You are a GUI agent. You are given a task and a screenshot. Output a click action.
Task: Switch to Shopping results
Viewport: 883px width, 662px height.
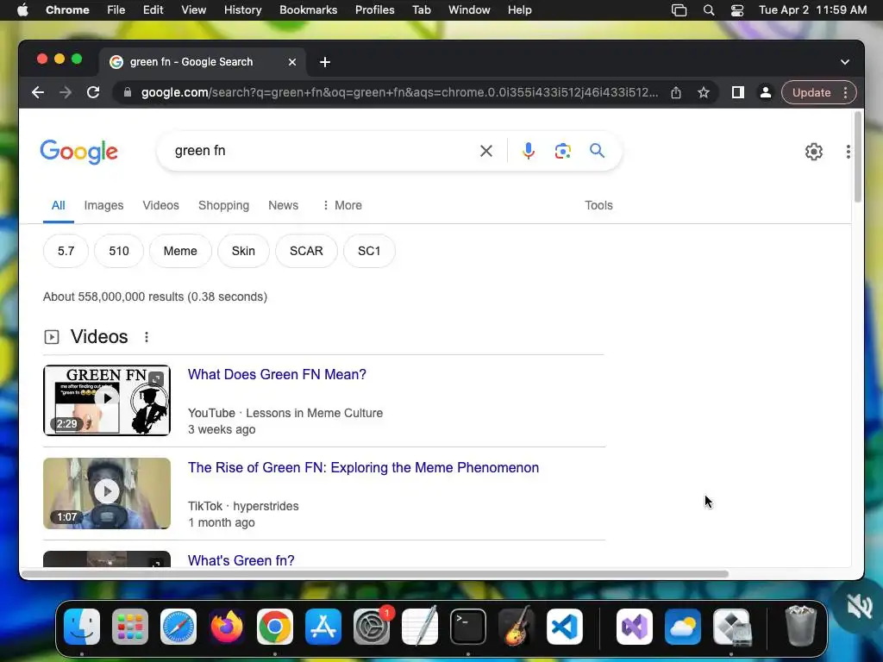point(223,205)
